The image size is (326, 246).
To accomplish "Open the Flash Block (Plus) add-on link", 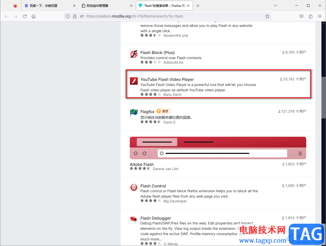I will coord(157,52).
